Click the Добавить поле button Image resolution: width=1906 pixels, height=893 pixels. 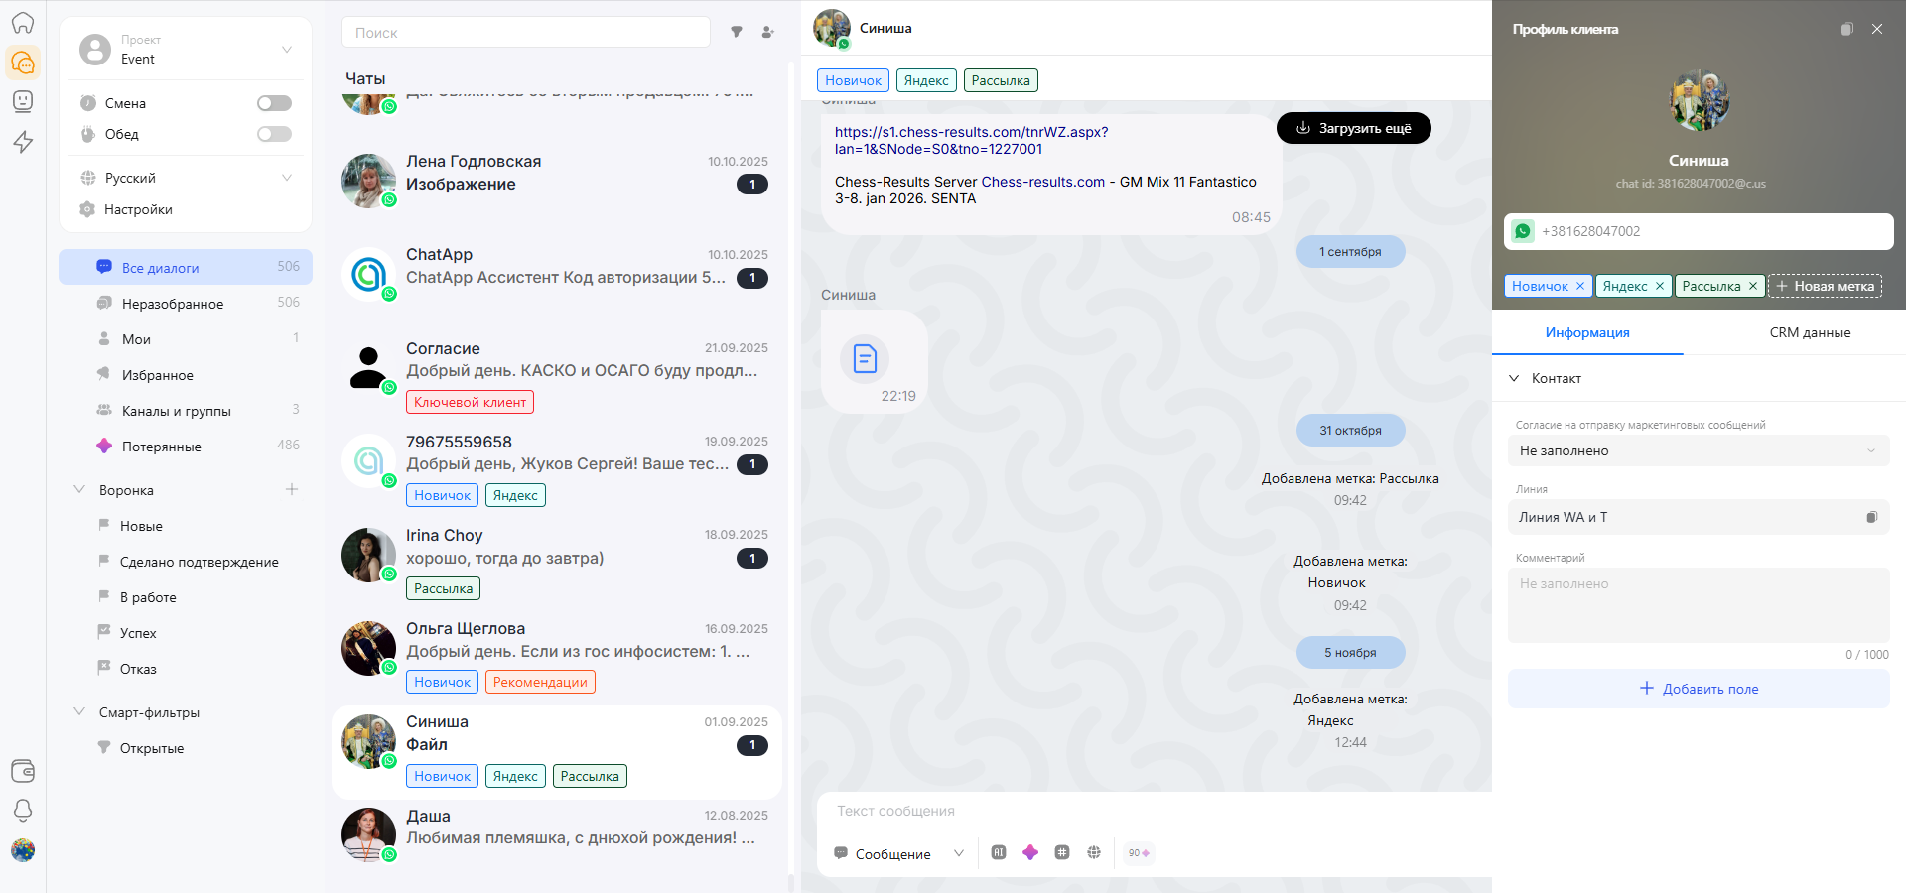(1698, 689)
